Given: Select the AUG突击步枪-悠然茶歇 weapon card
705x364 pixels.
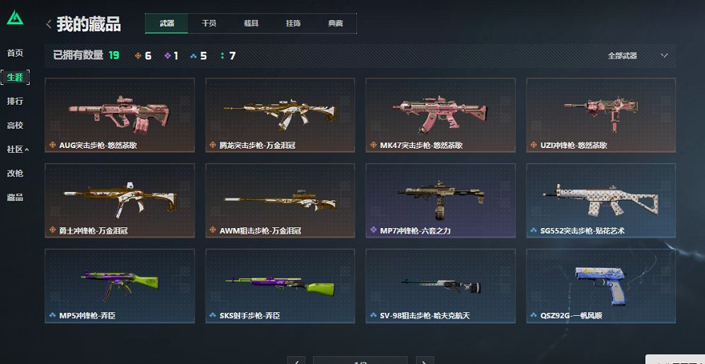Looking at the screenshot, I should [120, 115].
